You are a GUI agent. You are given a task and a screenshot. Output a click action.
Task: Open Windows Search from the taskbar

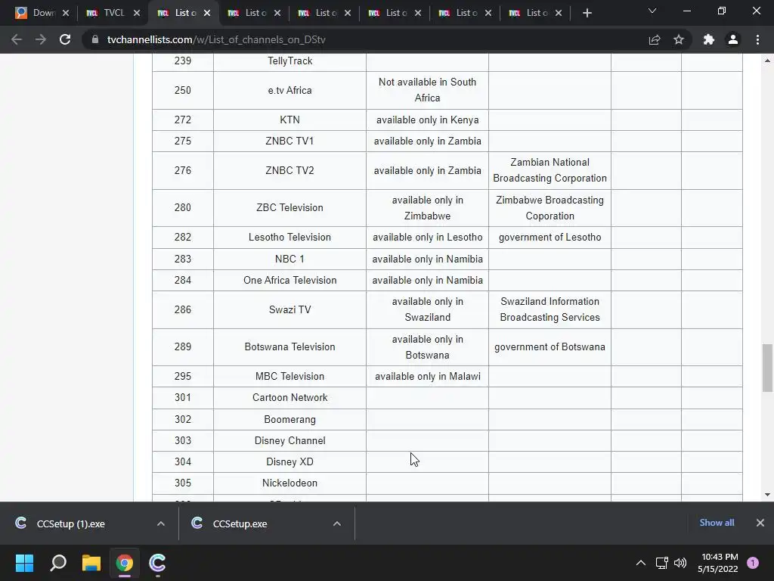click(58, 563)
